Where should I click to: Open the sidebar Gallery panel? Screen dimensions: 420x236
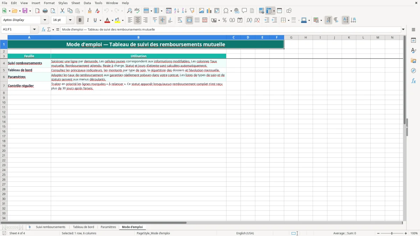(x=413, y=60)
